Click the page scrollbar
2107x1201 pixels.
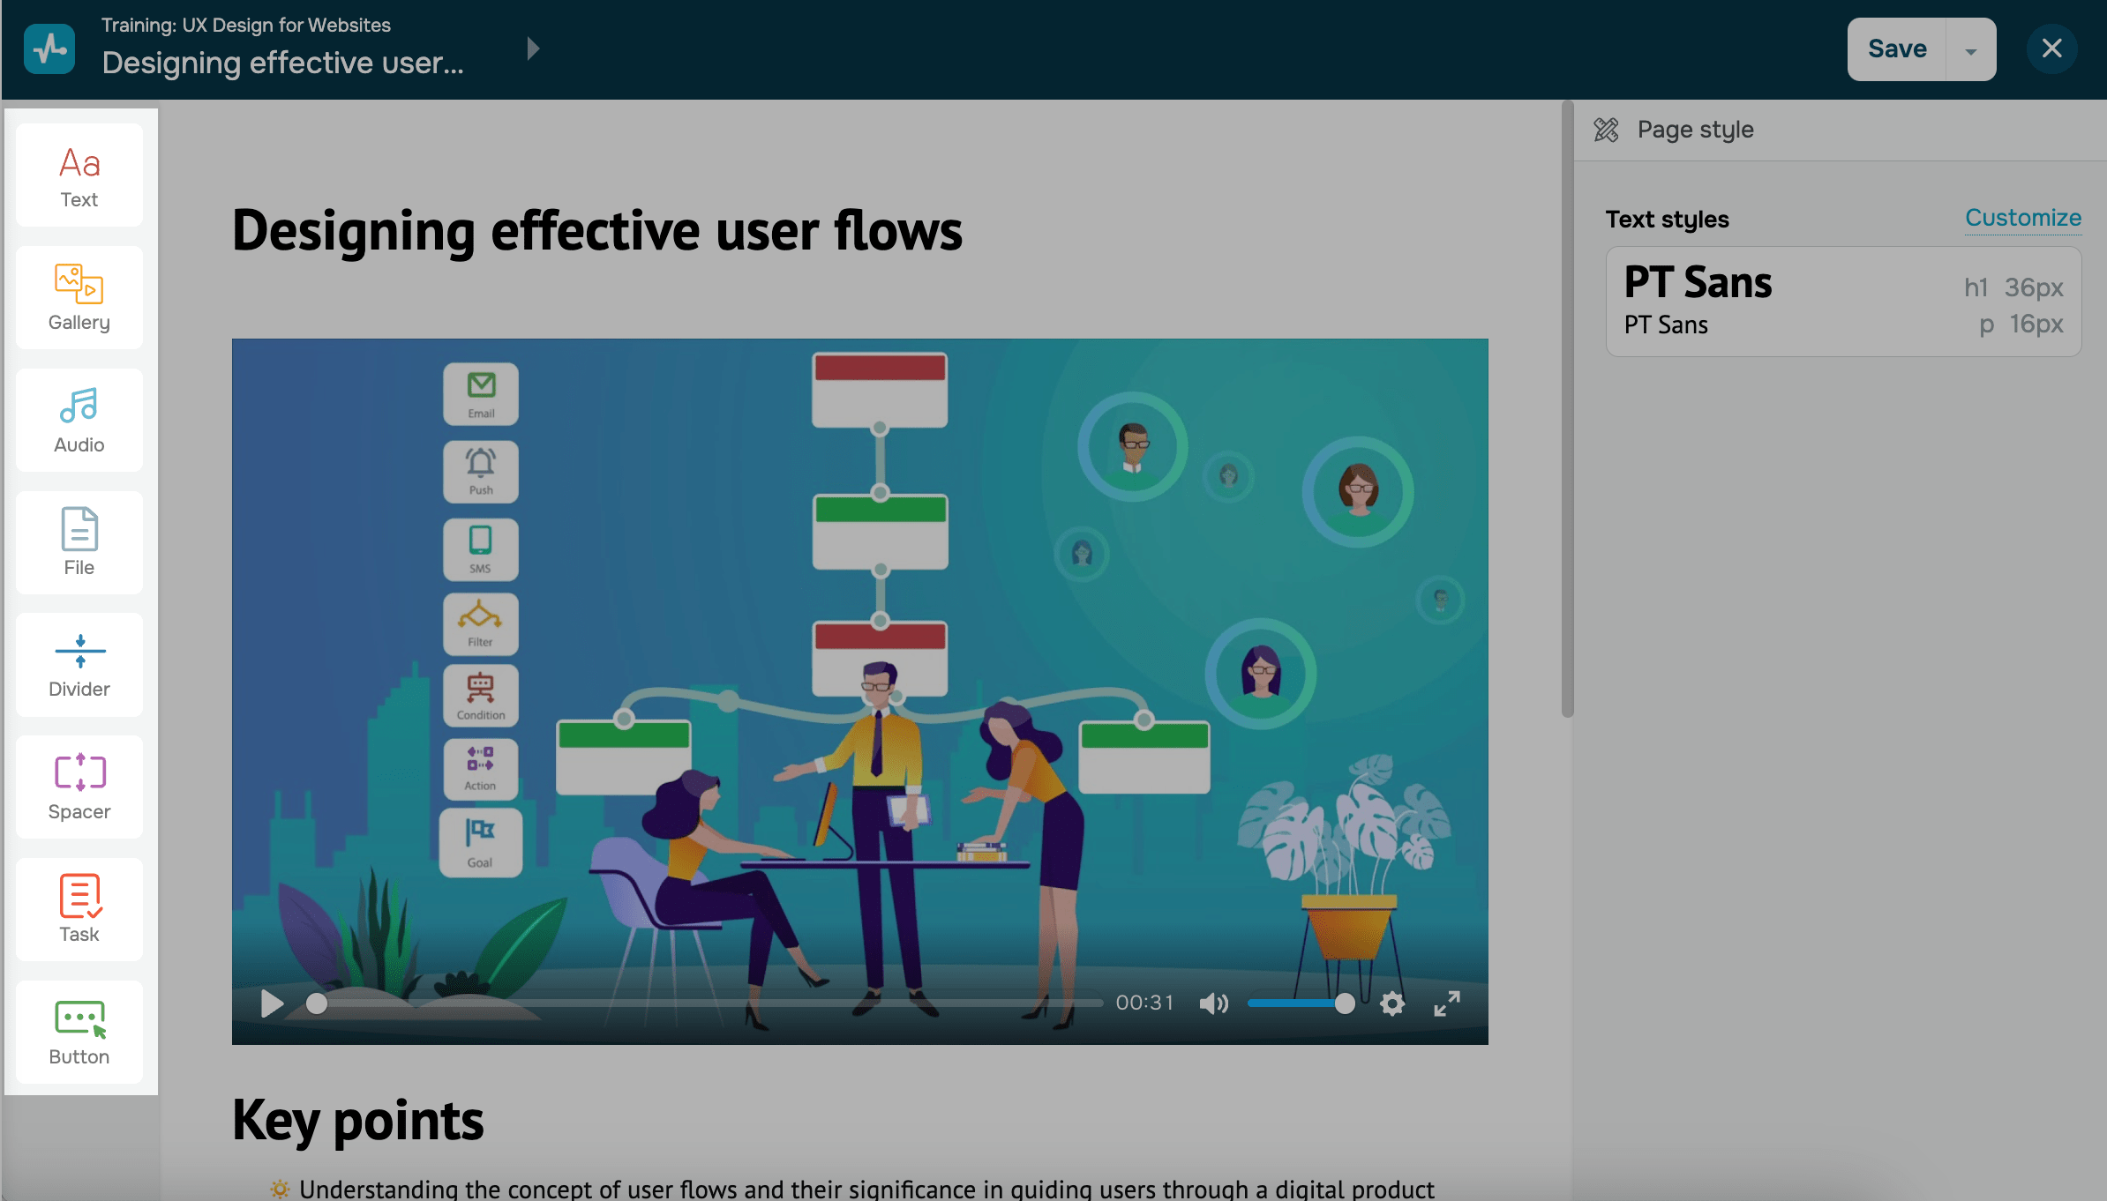(1567, 410)
